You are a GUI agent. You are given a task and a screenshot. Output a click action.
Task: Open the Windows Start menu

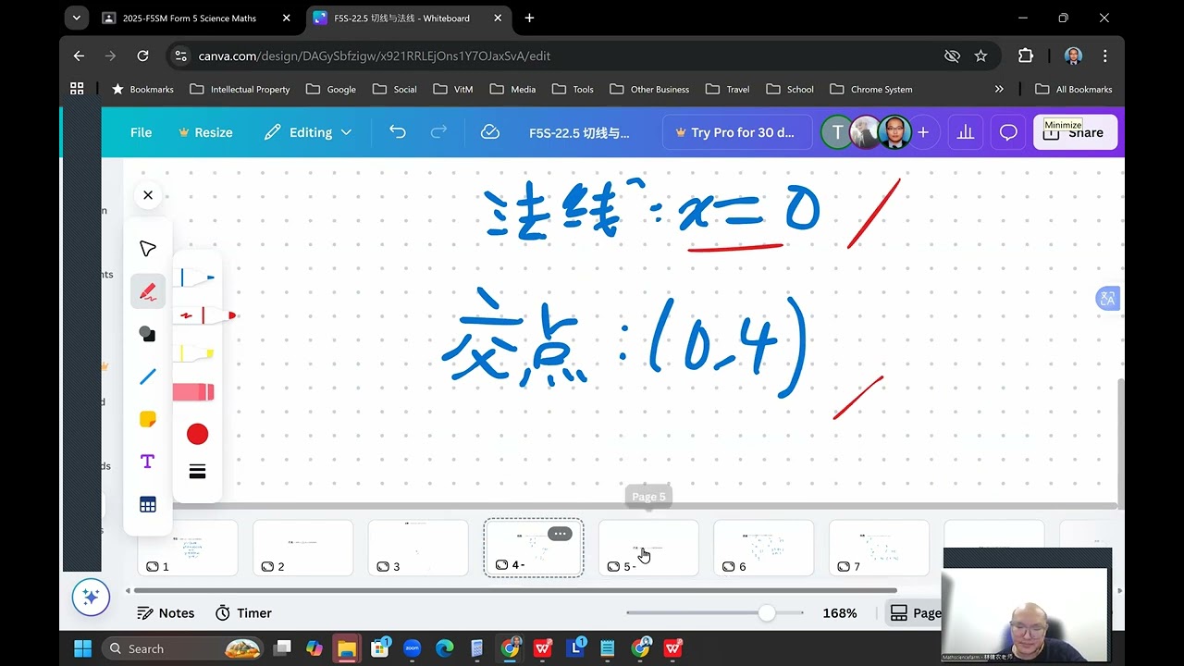click(82, 648)
